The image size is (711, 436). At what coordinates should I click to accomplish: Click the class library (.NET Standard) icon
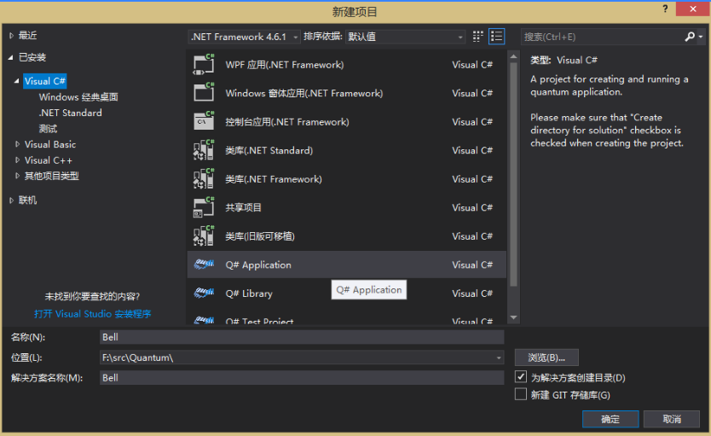204,150
